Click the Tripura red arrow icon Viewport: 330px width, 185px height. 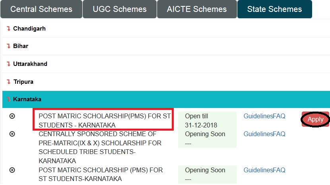pos(8,82)
